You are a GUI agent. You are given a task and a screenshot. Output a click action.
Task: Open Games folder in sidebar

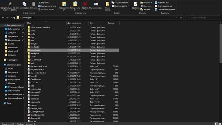click(x=9, y=44)
